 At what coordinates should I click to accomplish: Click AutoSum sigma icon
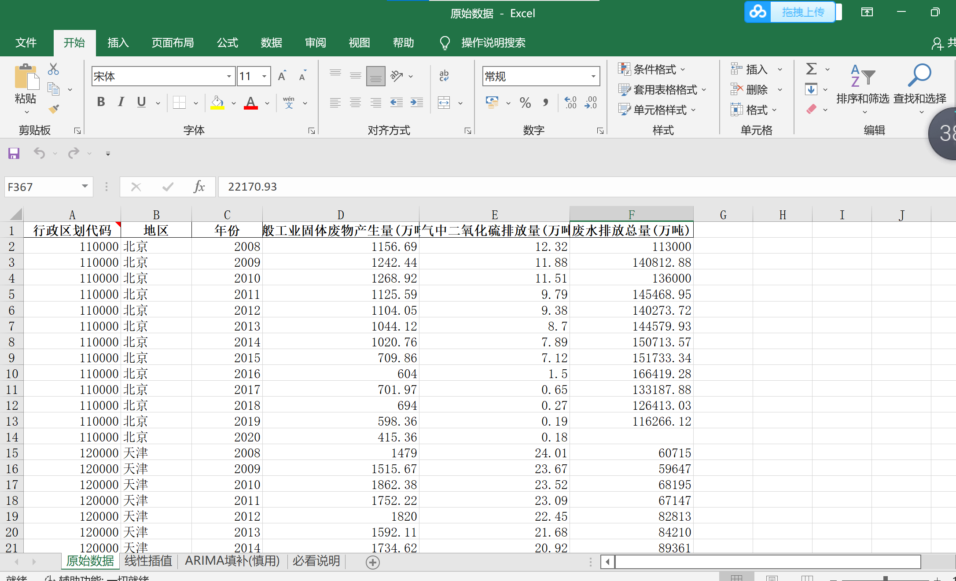click(811, 69)
